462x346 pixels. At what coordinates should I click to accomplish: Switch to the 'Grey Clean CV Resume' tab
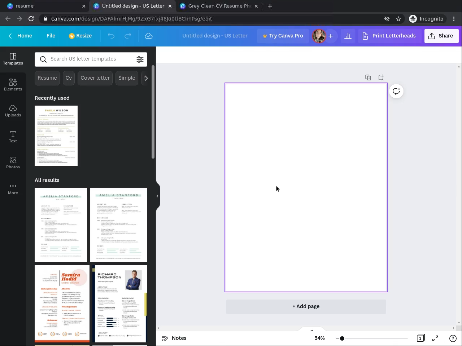[219, 6]
